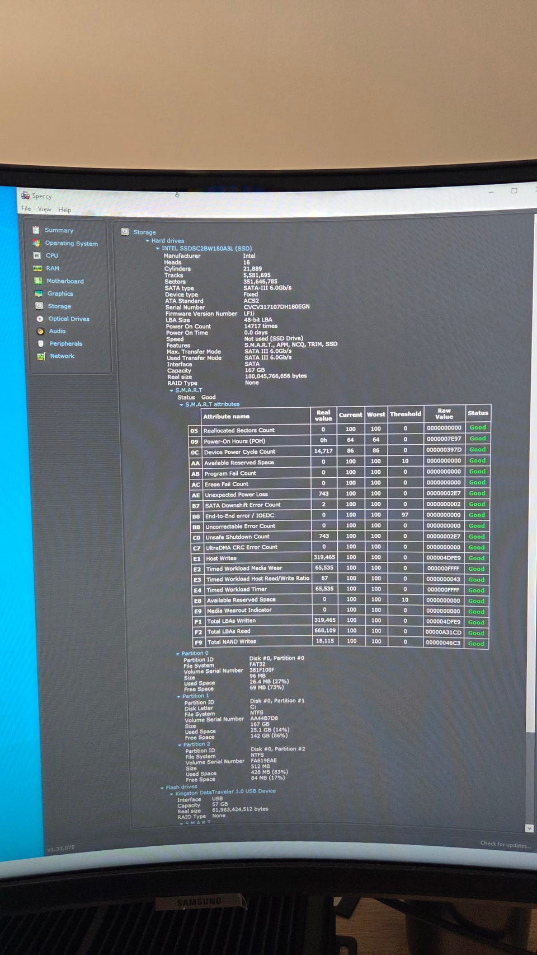537x955 pixels.
Task: Collapse the S.M.A.R.T attributes node
Action: click(x=181, y=404)
